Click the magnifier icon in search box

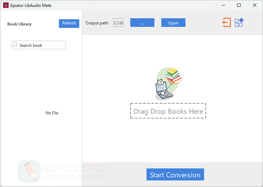15,45
